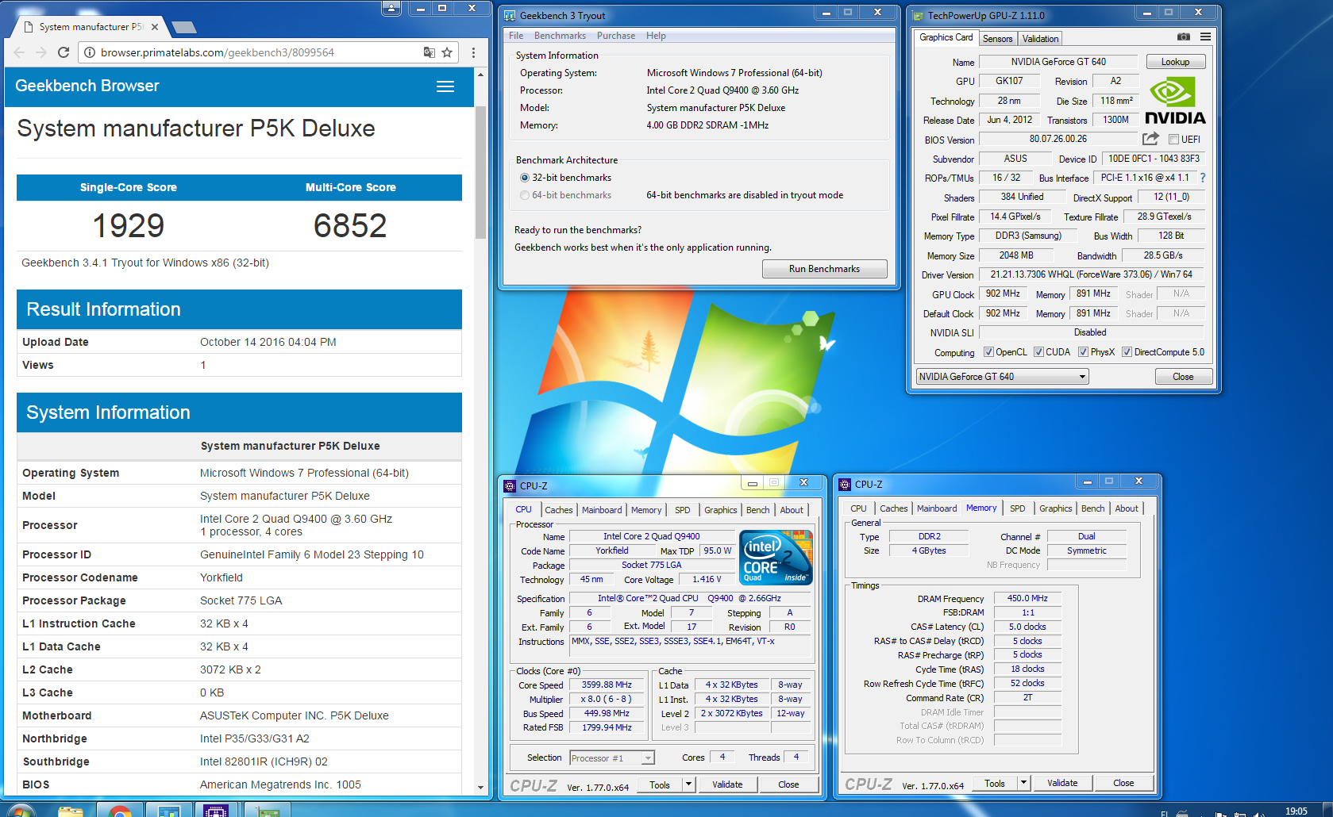Click the translate icon in the address bar

click(x=429, y=52)
